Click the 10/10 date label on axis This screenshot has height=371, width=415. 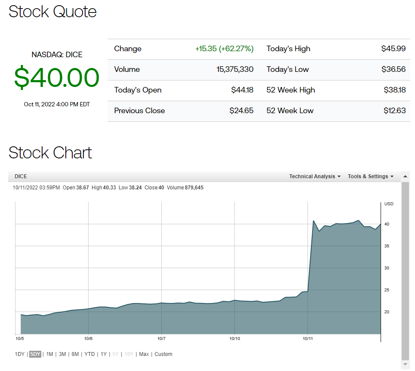tap(234, 339)
